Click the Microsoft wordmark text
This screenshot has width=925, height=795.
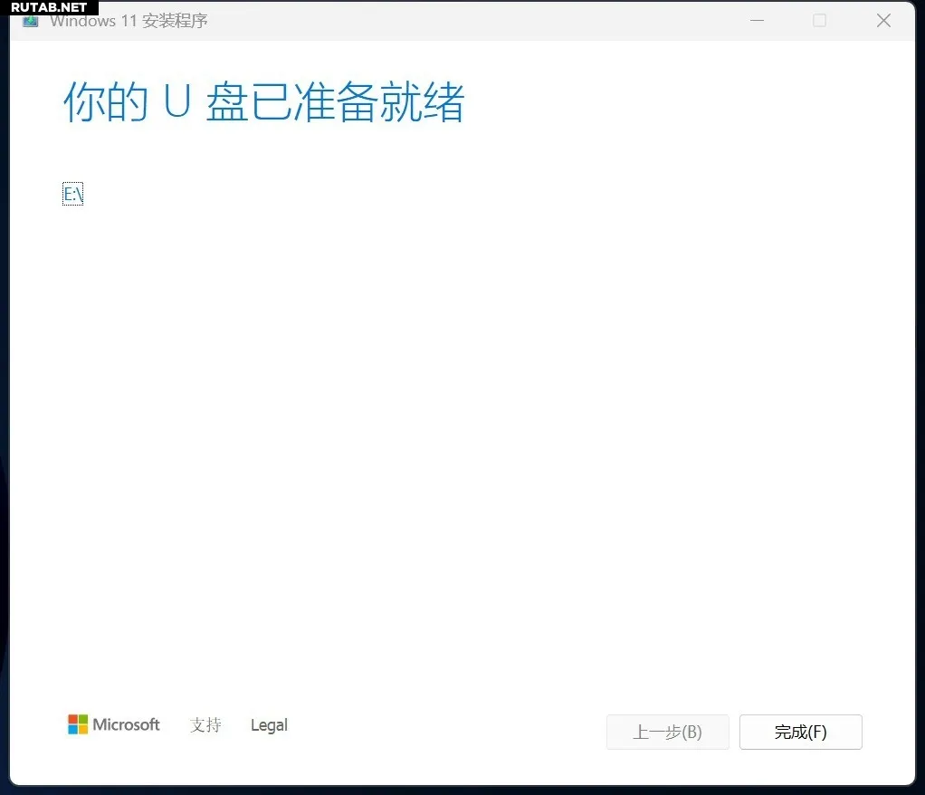click(126, 724)
